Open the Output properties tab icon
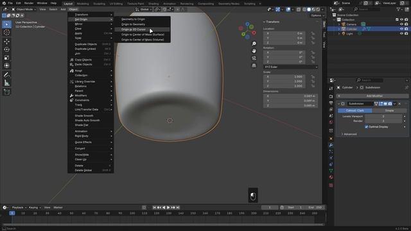This screenshot has height=231, width=411. (331, 103)
